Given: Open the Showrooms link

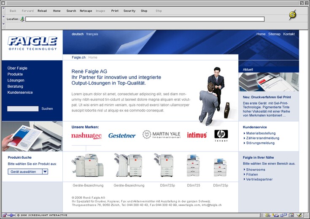Looking at the screenshot, I should tap(256, 170).
